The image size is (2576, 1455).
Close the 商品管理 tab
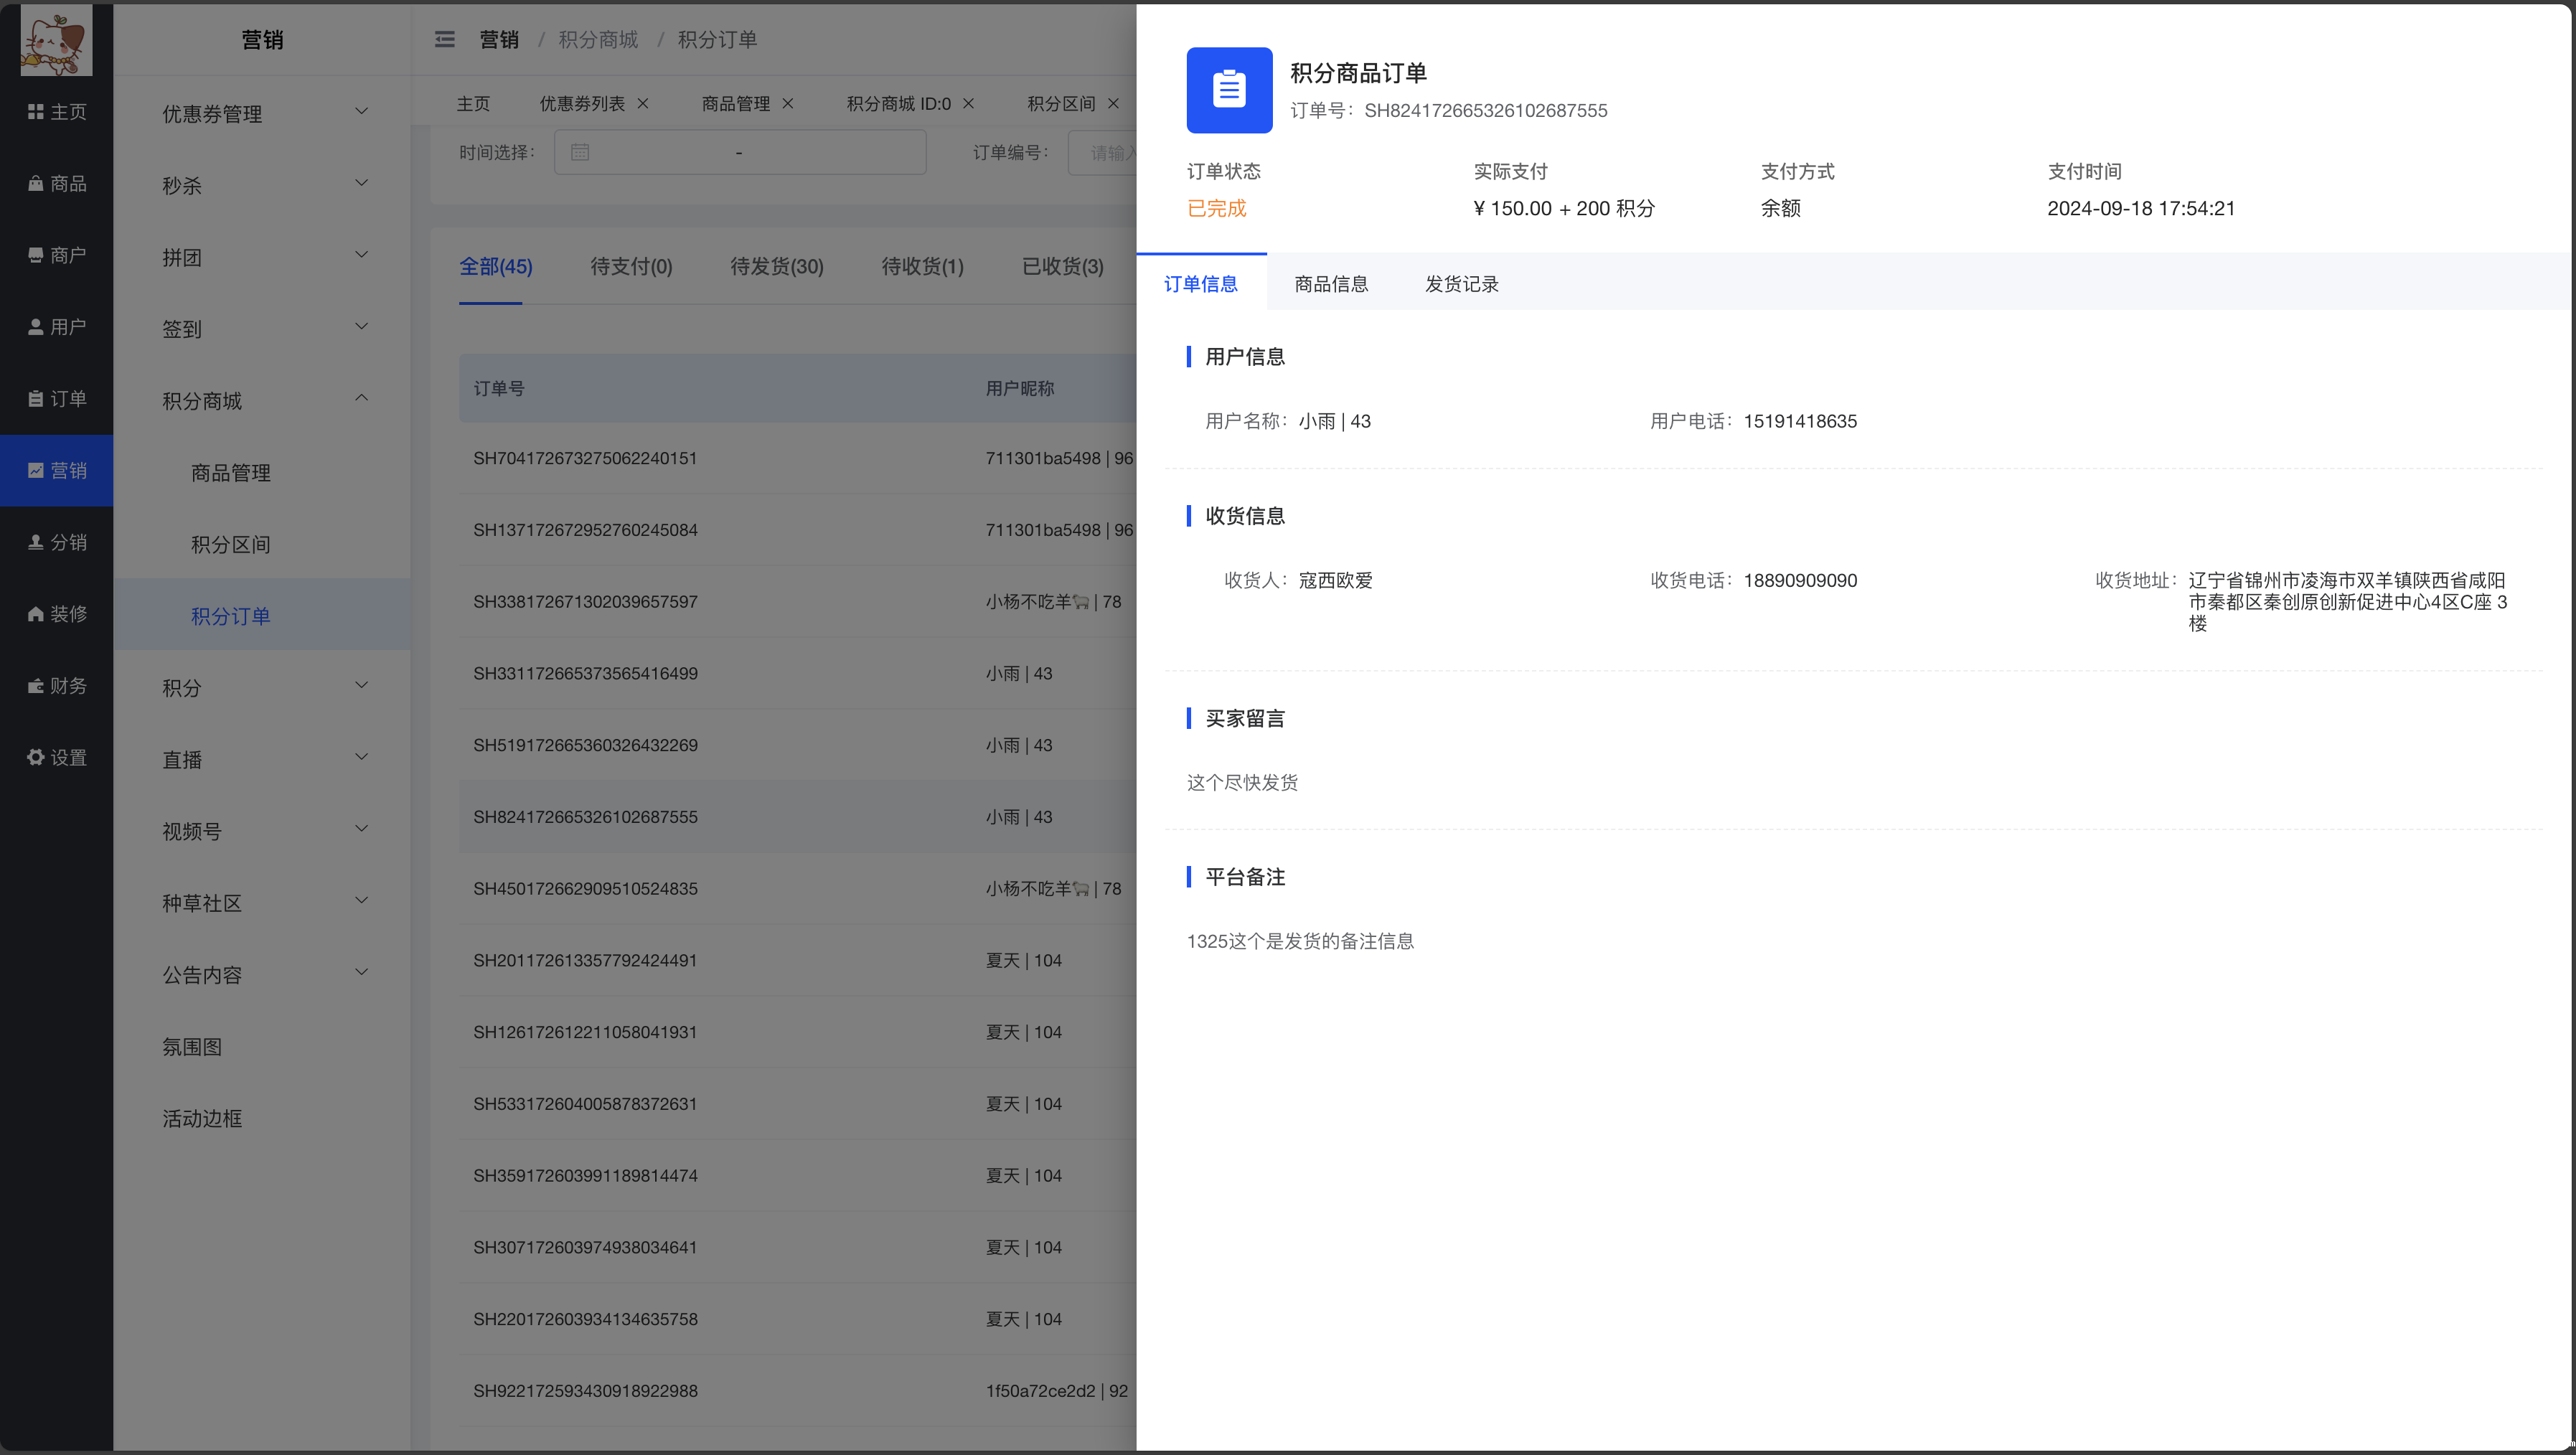click(788, 103)
